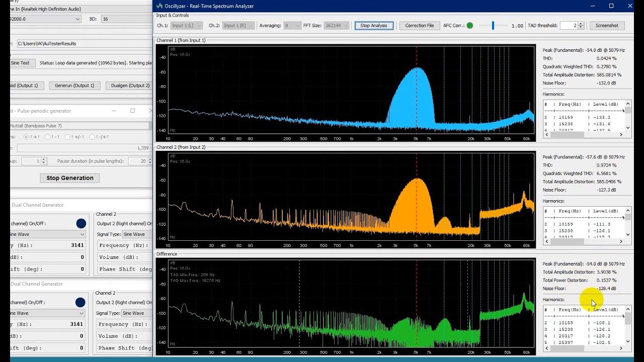Screen dimensions: 644x362
Task: Open the Ch.2 Input 1 (R) dropdown
Action: (239, 26)
